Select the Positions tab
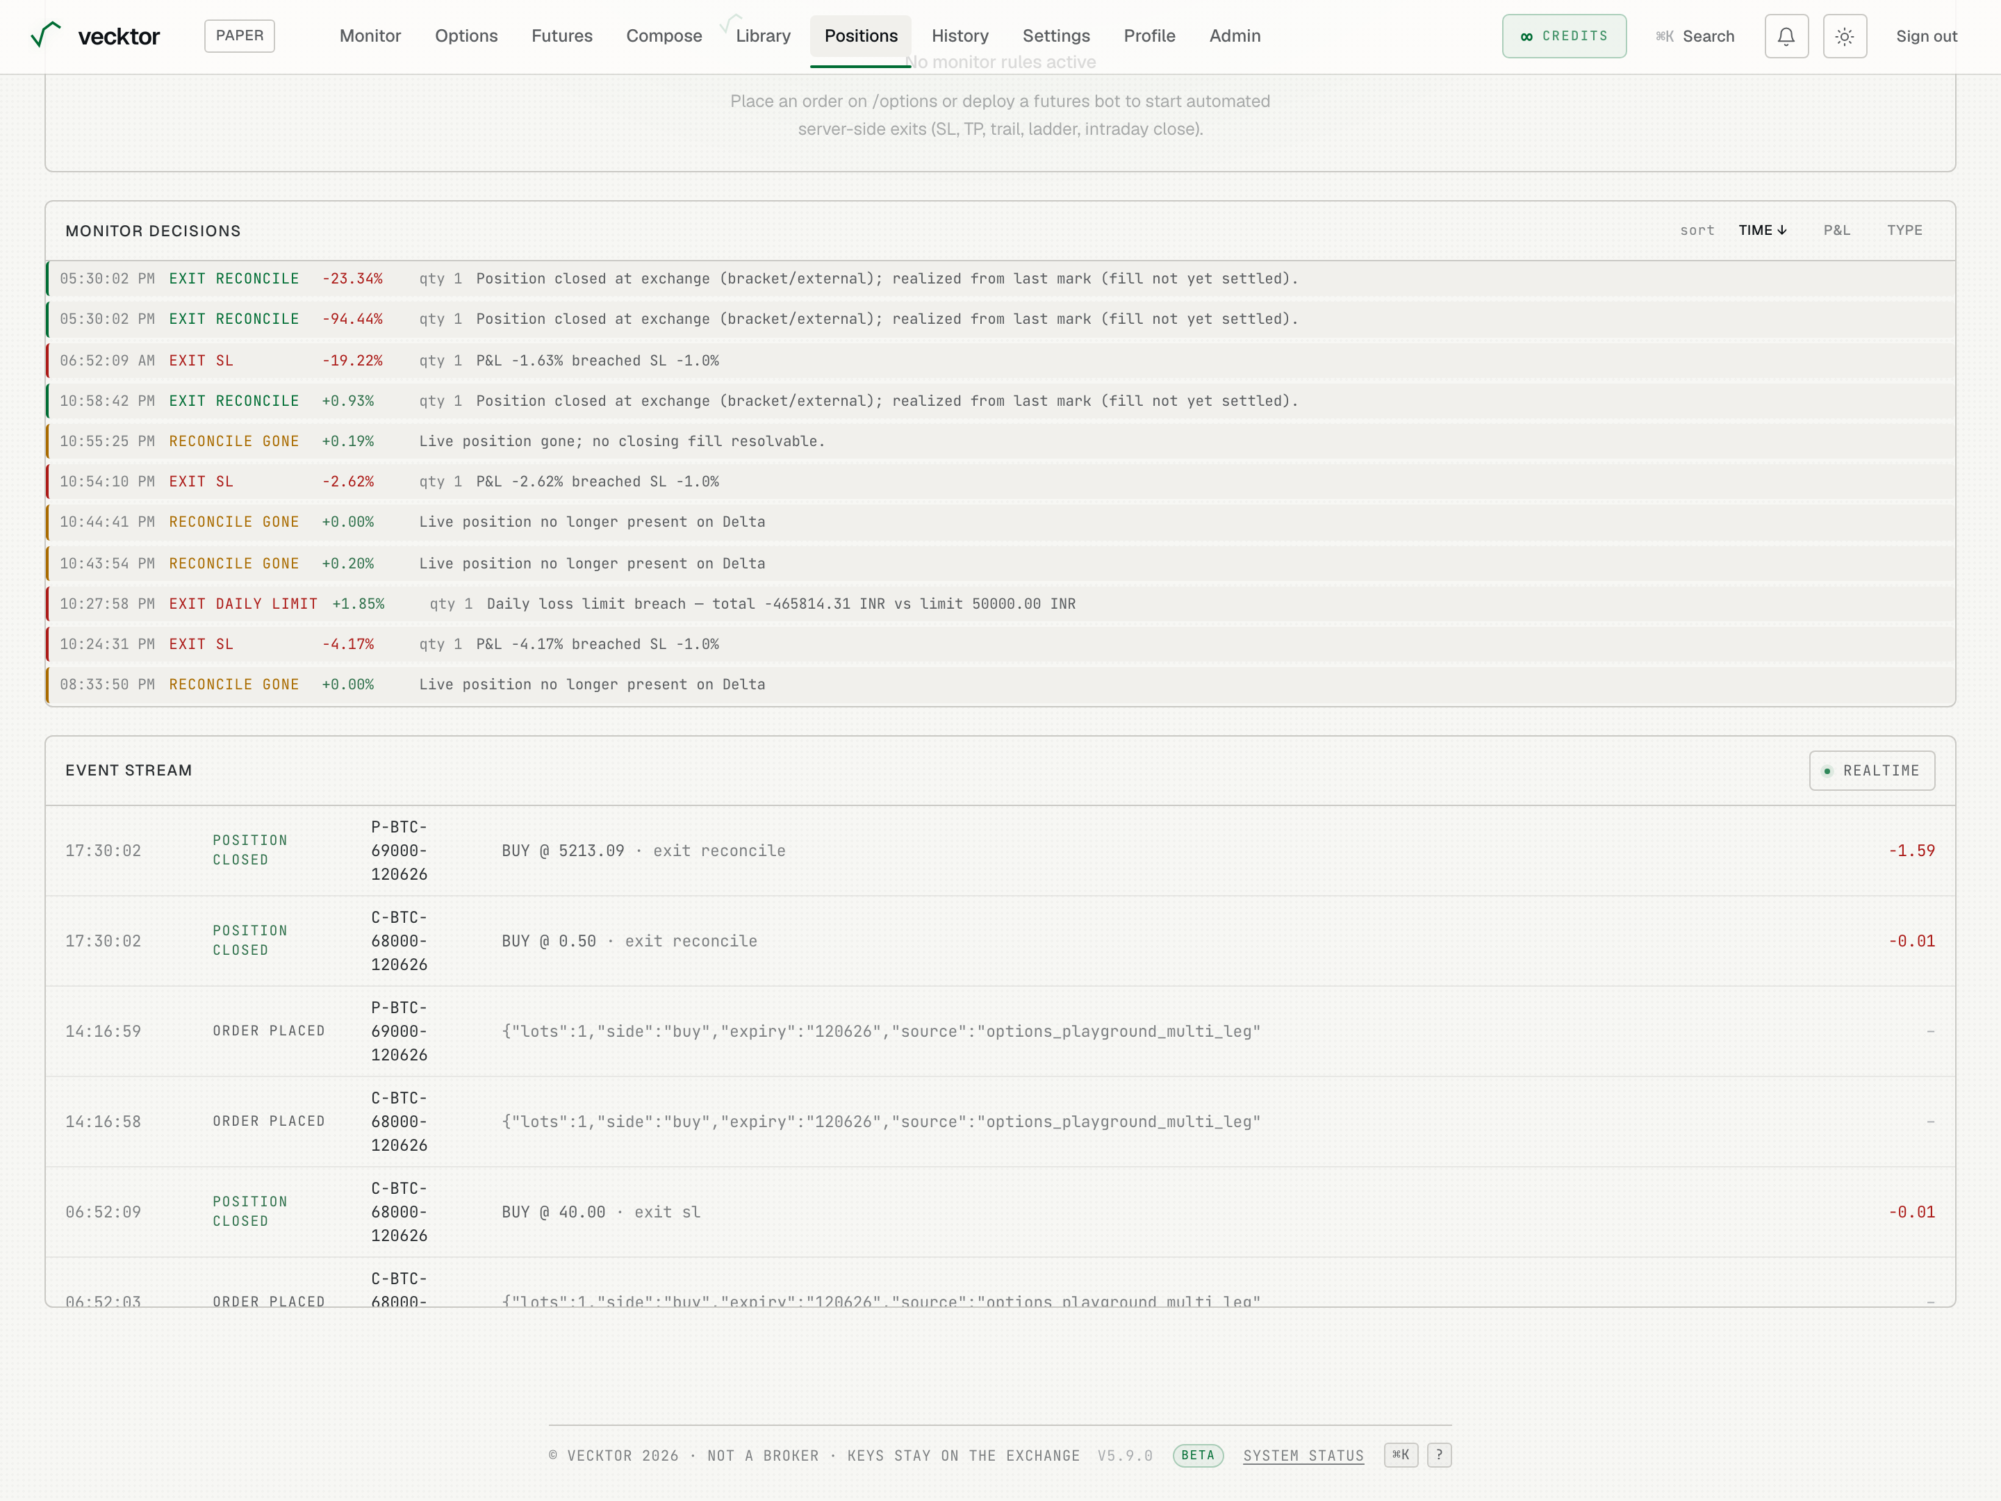The image size is (2001, 1501). tap(860, 36)
